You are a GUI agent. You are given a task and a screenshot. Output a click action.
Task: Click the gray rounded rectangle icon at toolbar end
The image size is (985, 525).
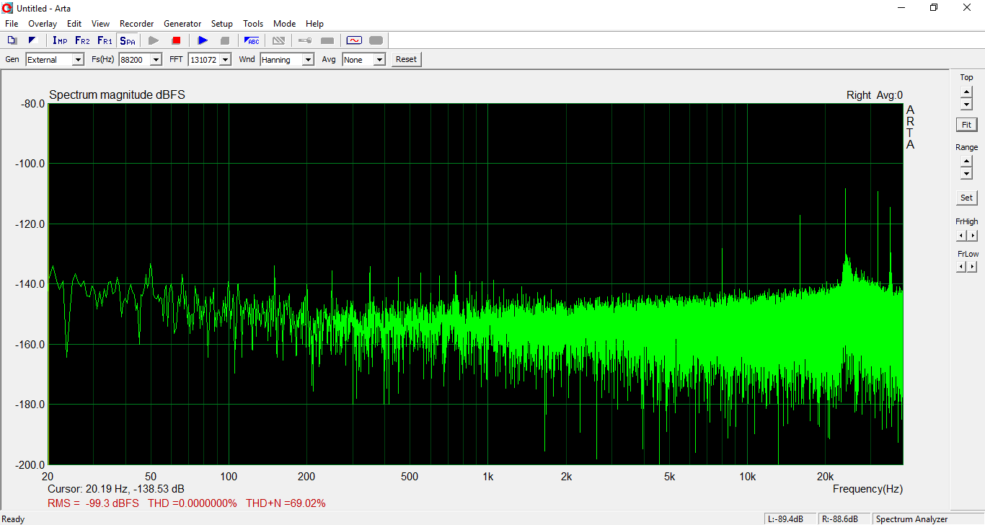point(376,40)
